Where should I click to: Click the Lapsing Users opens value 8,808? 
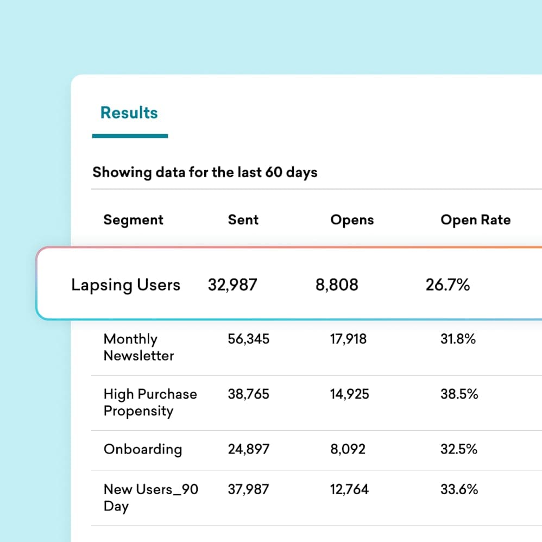click(x=337, y=285)
